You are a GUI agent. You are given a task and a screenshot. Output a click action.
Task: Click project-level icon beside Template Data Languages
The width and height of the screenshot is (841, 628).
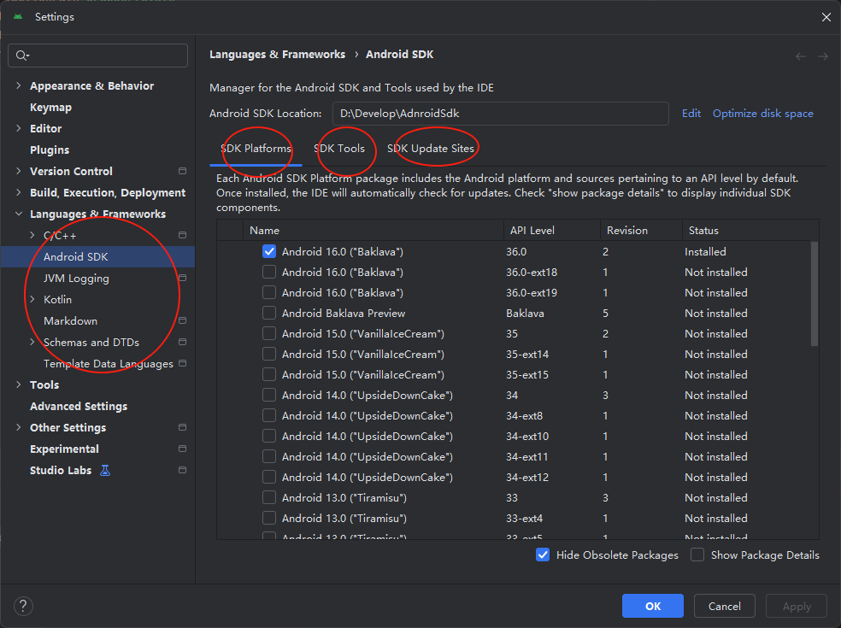pyautogui.click(x=182, y=364)
